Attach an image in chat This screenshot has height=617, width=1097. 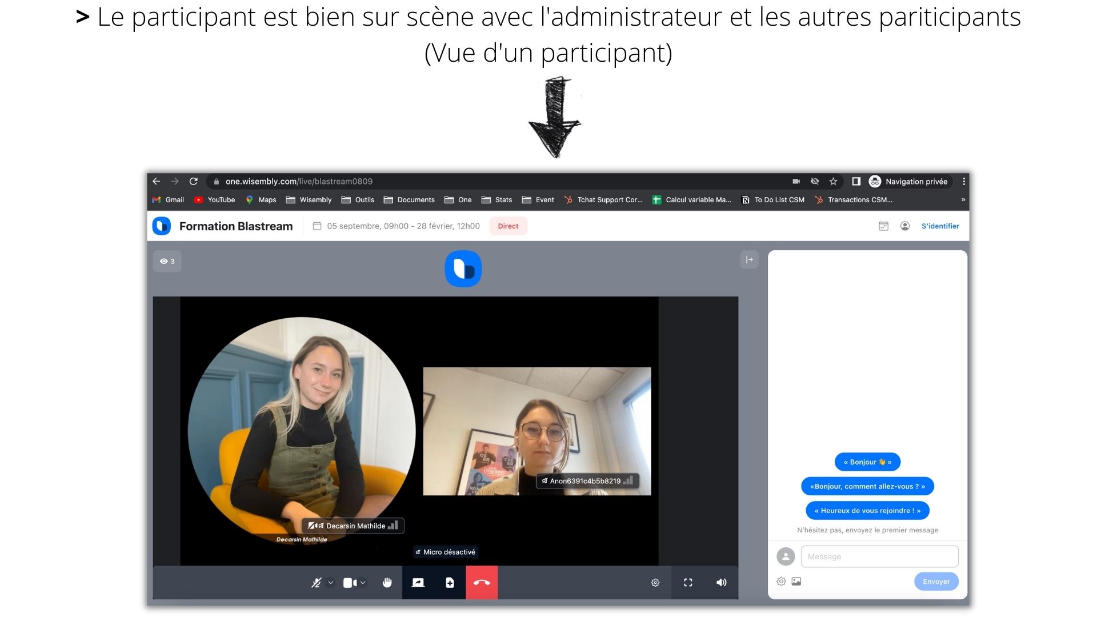796,582
